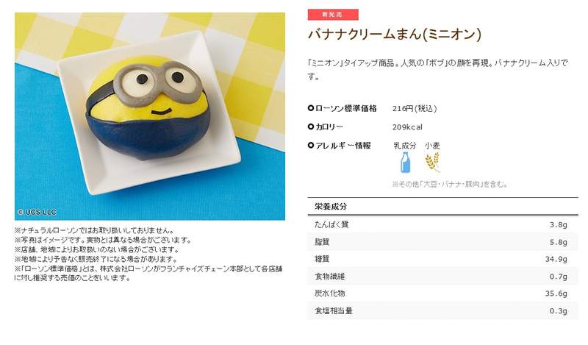Select the 栄養成分 table header
The image size is (588, 345).
[443, 206]
